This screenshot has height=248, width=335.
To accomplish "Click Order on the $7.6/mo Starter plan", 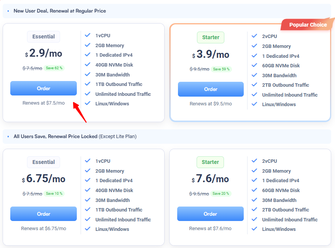I will tap(210, 214).
